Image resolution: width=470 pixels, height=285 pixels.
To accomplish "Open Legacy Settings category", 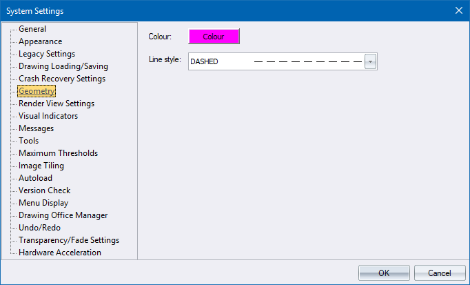I will (x=47, y=54).
